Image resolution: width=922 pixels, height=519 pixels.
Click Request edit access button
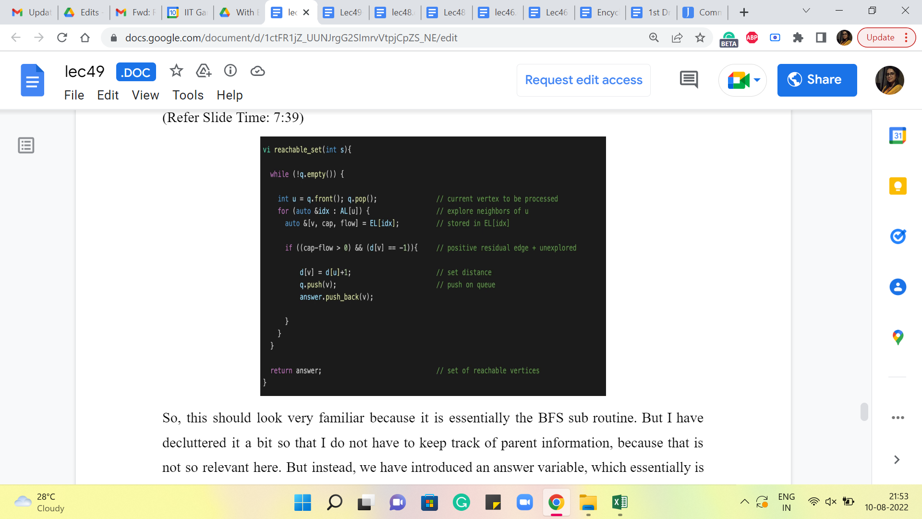pyautogui.click(x=583, y=80)
